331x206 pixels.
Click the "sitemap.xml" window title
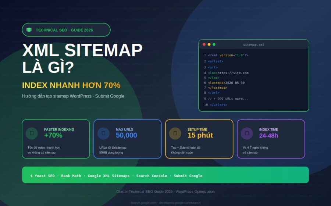[x=253, y=45]
